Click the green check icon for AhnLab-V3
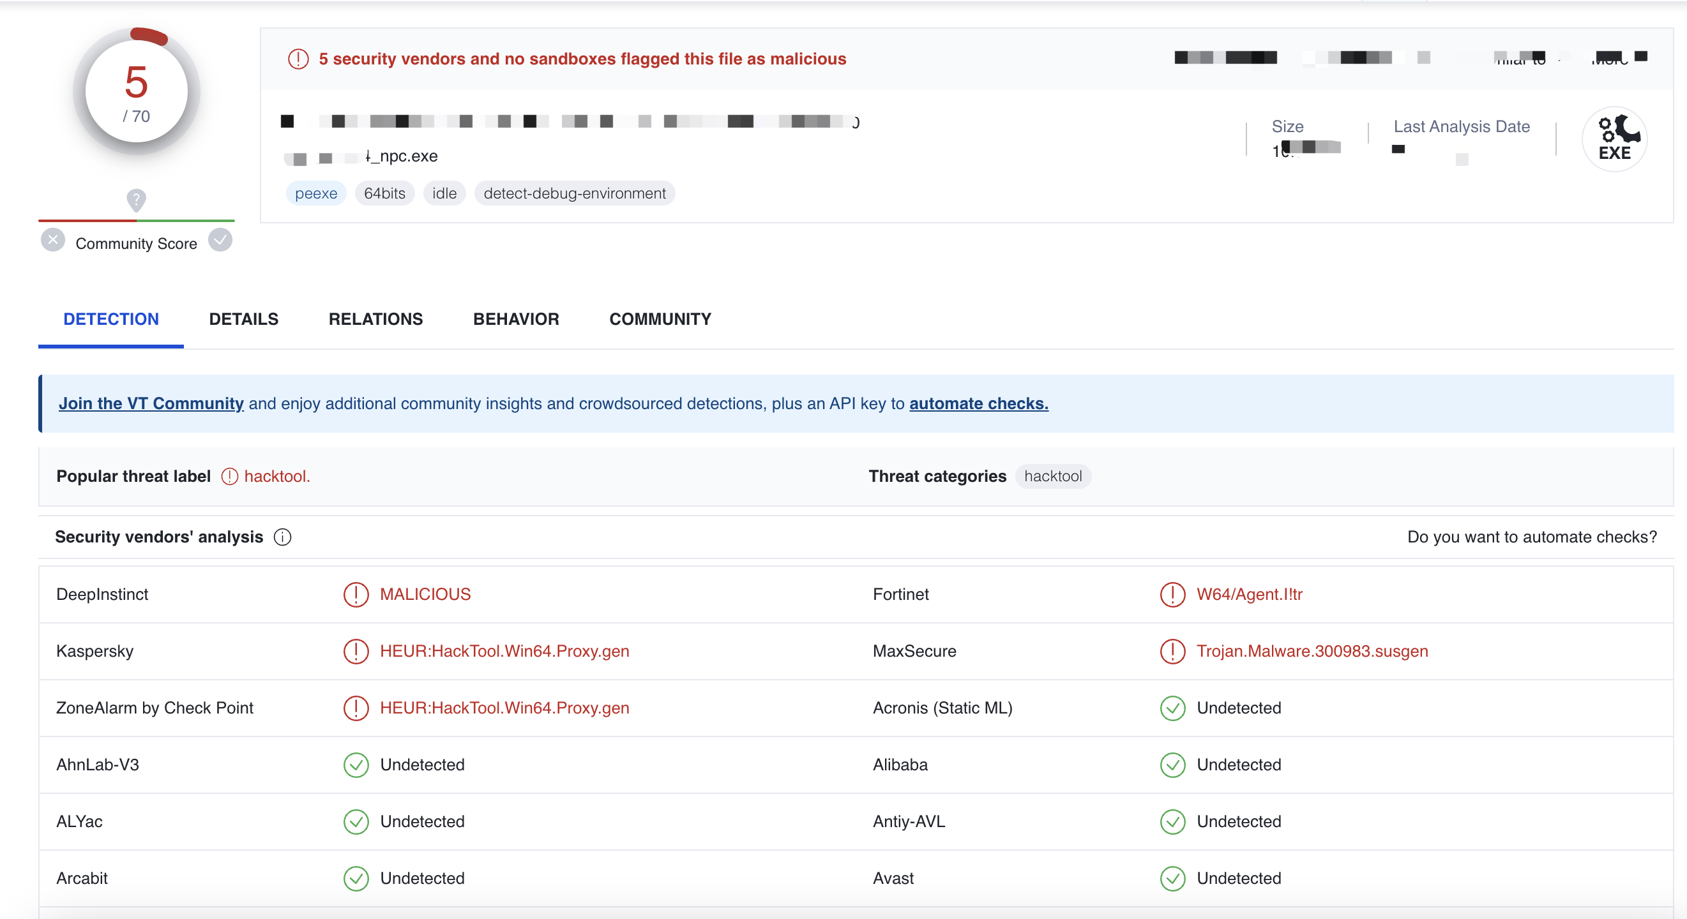This screenshot has width=1687, height=919. 356,765
